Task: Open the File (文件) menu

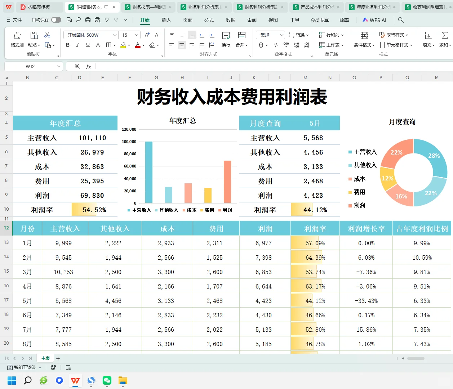Action: click(x=14, y=20)
